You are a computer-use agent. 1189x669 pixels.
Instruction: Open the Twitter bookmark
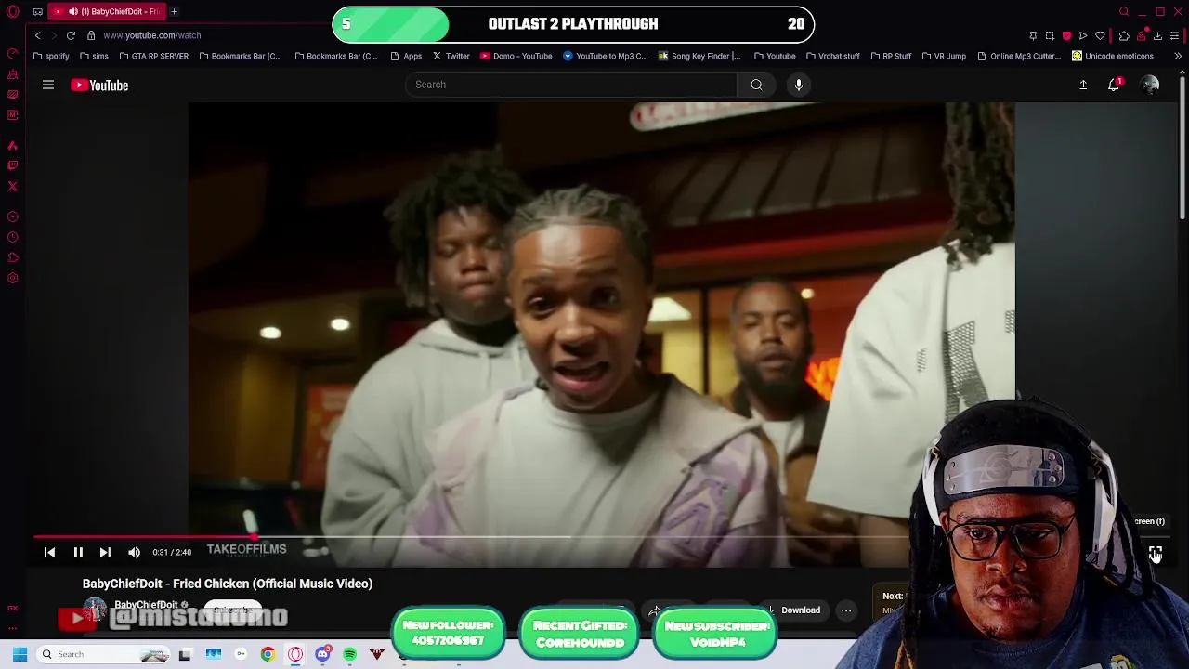tap(451, 56)
